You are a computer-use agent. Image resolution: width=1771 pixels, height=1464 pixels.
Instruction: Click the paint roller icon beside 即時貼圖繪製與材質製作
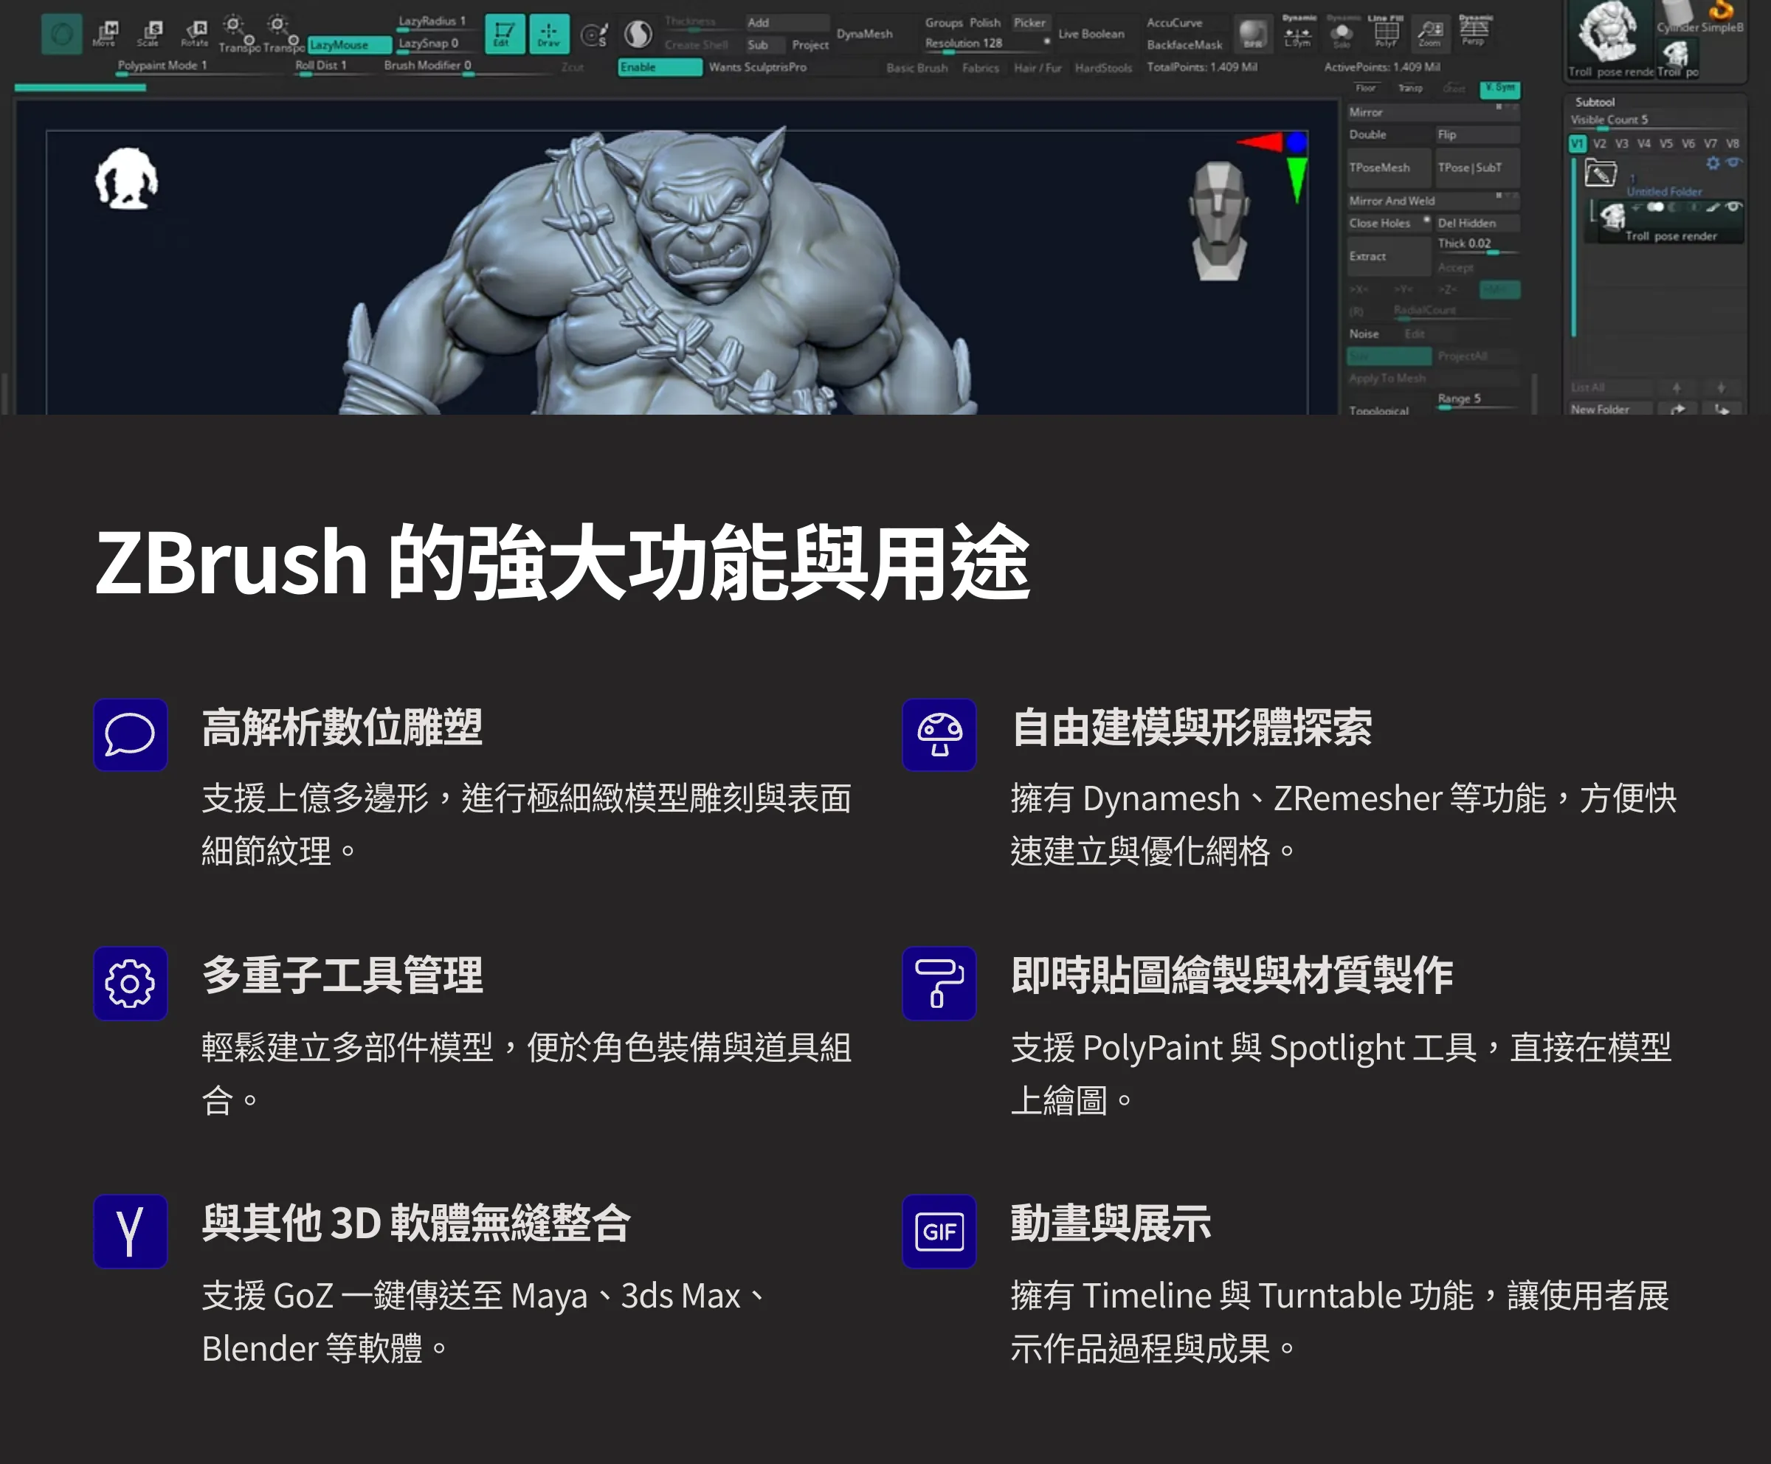[939, 982]
